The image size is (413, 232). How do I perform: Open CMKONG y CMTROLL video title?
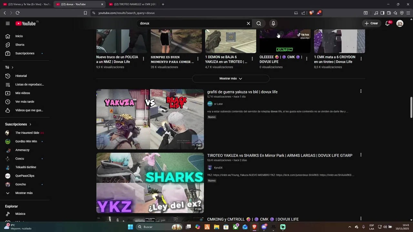253,219
